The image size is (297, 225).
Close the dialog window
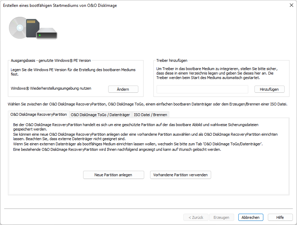pyautogui.click(x=291, y=5)
